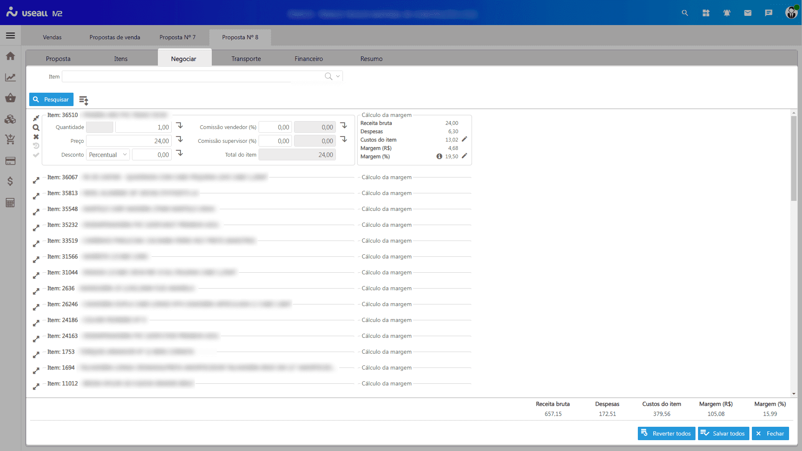Open notifications bell in top bar
Image resolution: width=802 pixels, height=451 pixels.
pyautogui.click(x=727, y=13)
